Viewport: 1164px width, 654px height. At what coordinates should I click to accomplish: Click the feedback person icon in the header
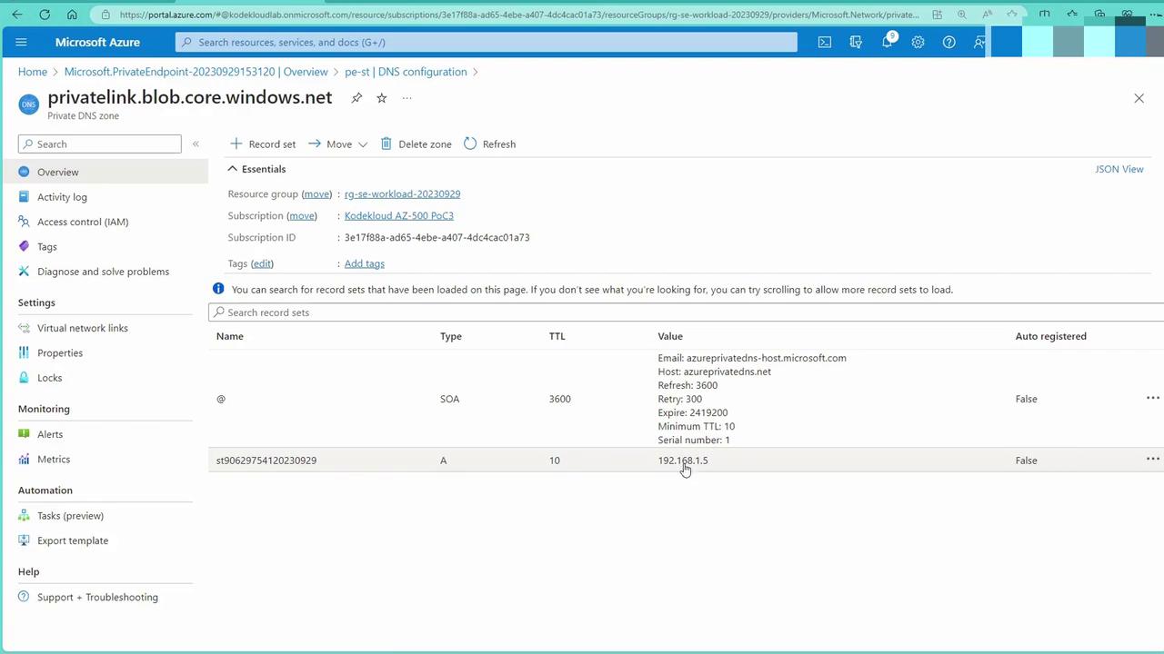point(979,42)
